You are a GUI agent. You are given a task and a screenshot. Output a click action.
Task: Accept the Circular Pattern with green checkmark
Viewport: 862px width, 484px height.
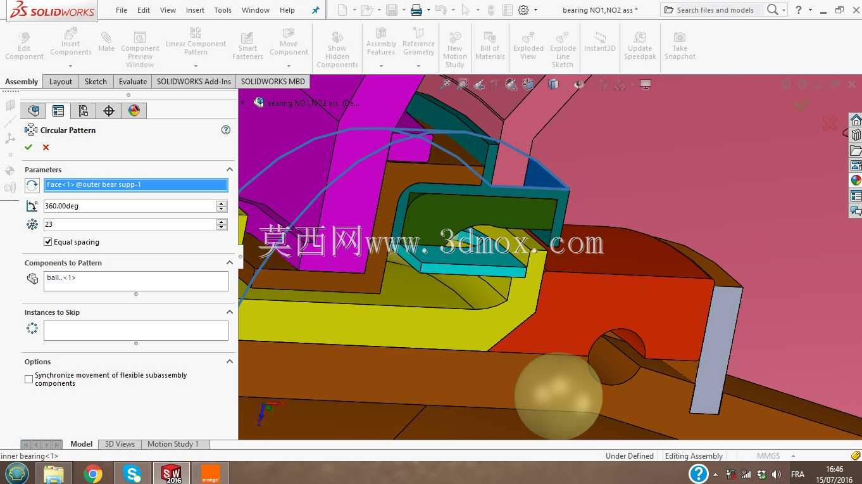tap(28, 147)
